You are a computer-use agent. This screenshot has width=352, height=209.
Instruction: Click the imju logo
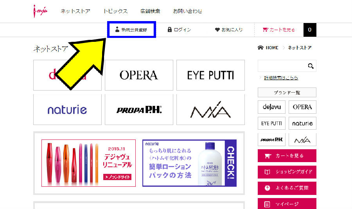click(x=40, y=11)
